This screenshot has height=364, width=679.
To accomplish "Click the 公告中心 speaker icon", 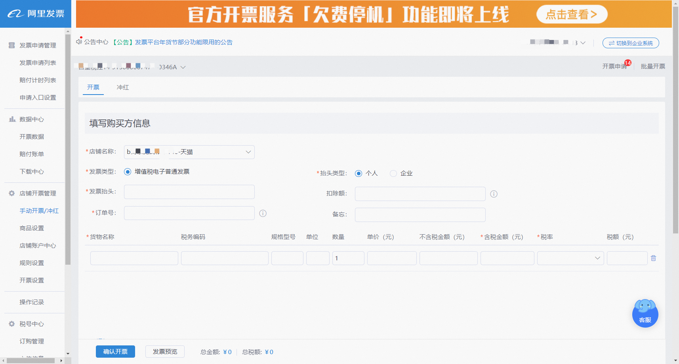I will point(79,42).
